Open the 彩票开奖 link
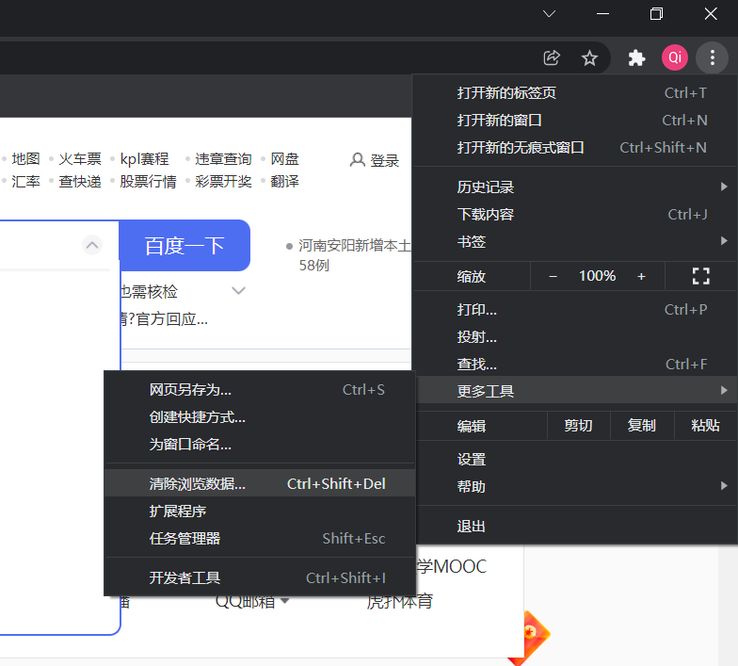Image resolution: width=738 pixels, height=666 pixels. (224, 181)
